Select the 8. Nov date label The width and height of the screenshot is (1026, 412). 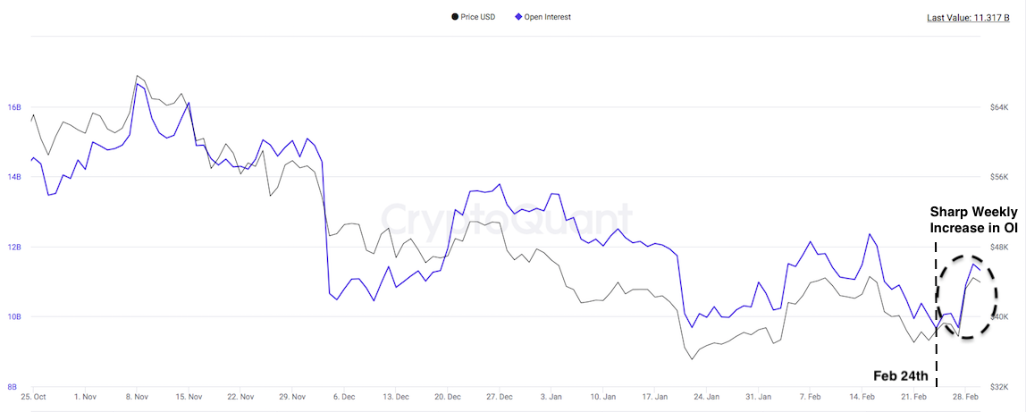pos(137,396)
